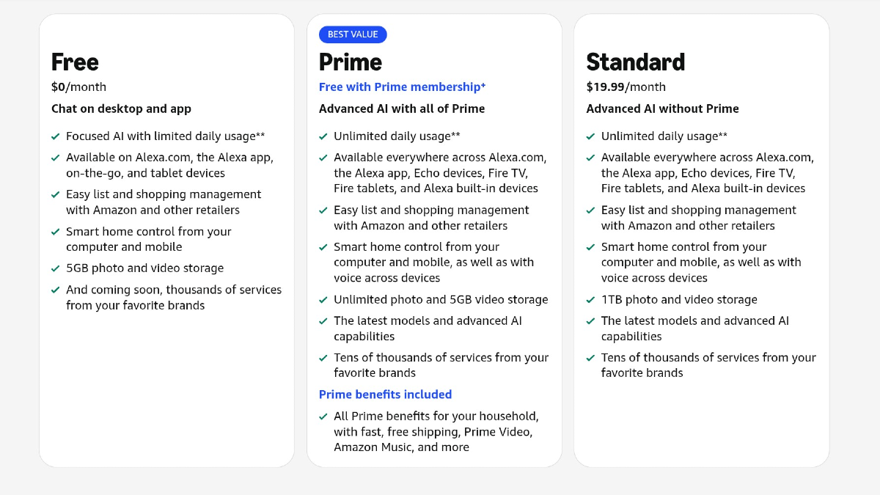Click checkmark beside All Prime benefits for your household
Screen dimensions: 880x495
point(323,417)
